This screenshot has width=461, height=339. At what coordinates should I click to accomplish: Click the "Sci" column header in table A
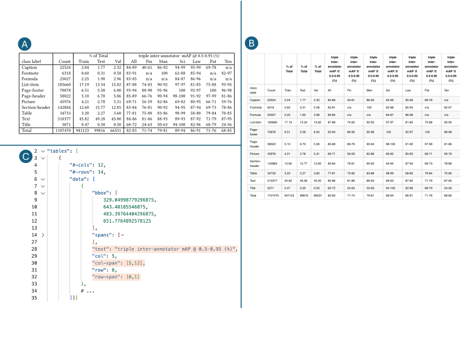click(182, 61)
